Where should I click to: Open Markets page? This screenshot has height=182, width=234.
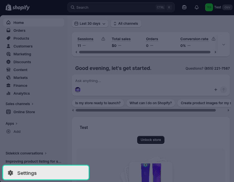[34, 78]
